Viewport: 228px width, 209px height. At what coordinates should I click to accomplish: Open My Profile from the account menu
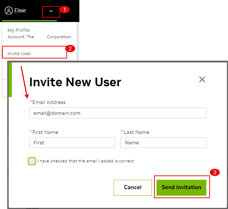point(19,30)
